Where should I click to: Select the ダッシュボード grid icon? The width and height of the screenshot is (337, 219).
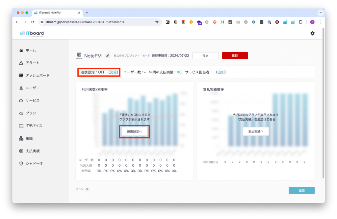point(21,75)
